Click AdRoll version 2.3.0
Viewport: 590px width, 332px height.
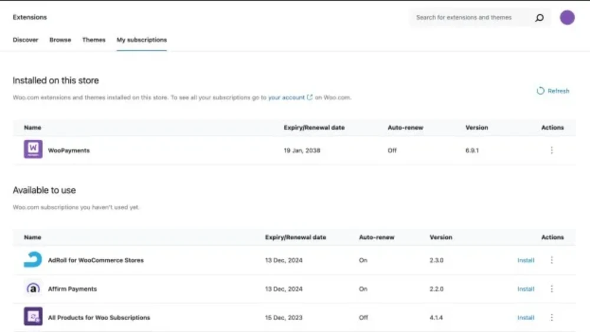[x=437, y=260]
